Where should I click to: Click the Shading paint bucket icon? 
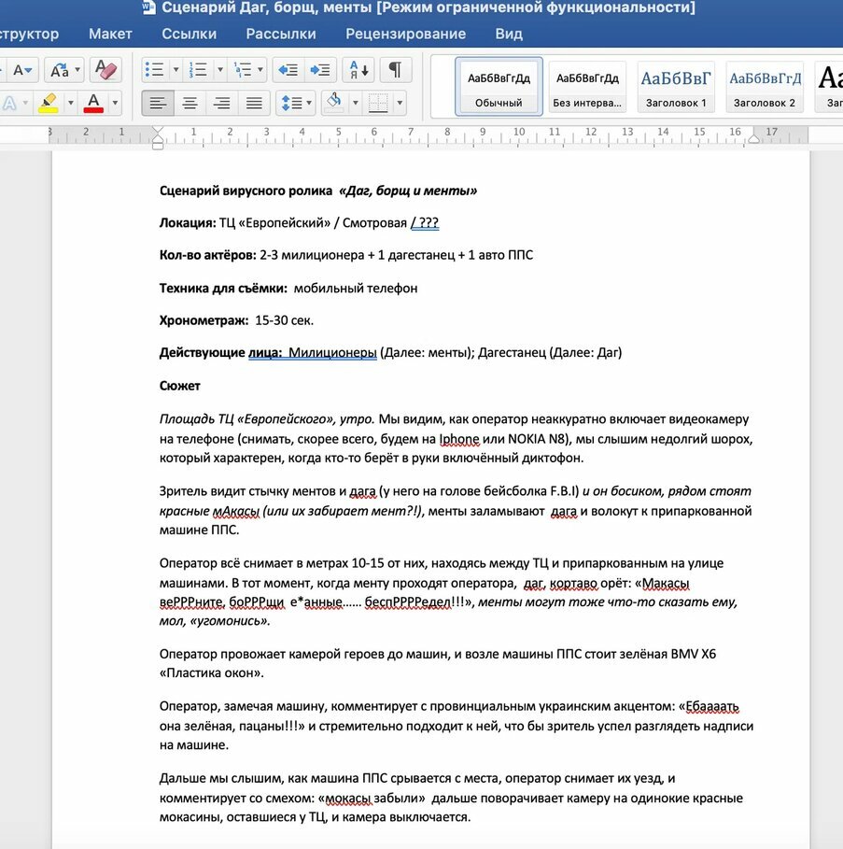pos(334,102)
